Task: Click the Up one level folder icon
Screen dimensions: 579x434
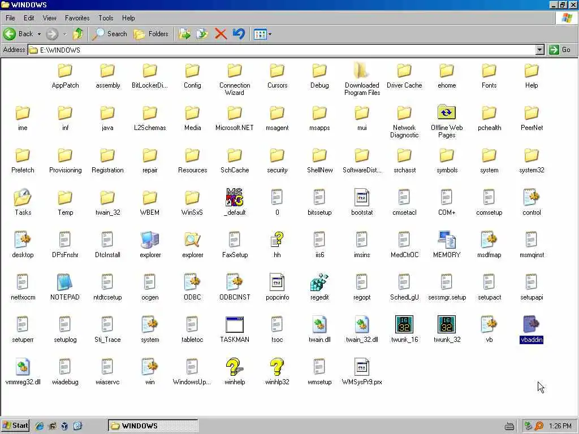Action: pos(78,34)
